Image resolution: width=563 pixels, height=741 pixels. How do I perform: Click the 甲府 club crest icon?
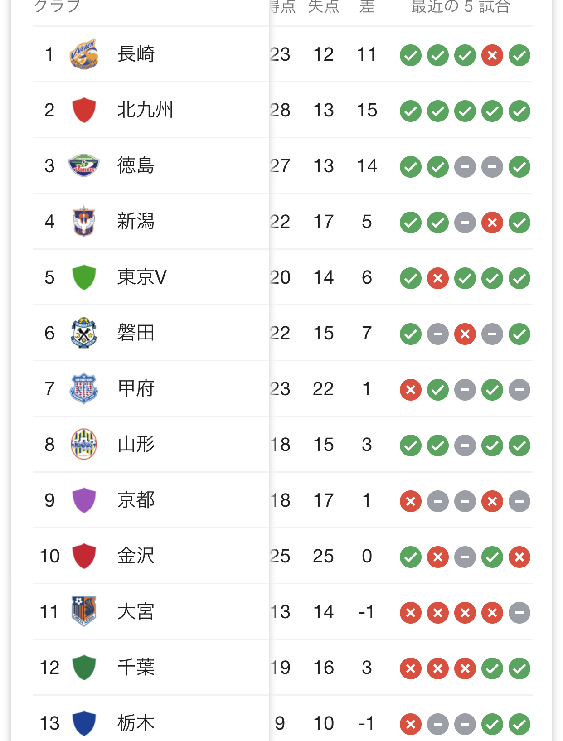[x=84, y=389]
